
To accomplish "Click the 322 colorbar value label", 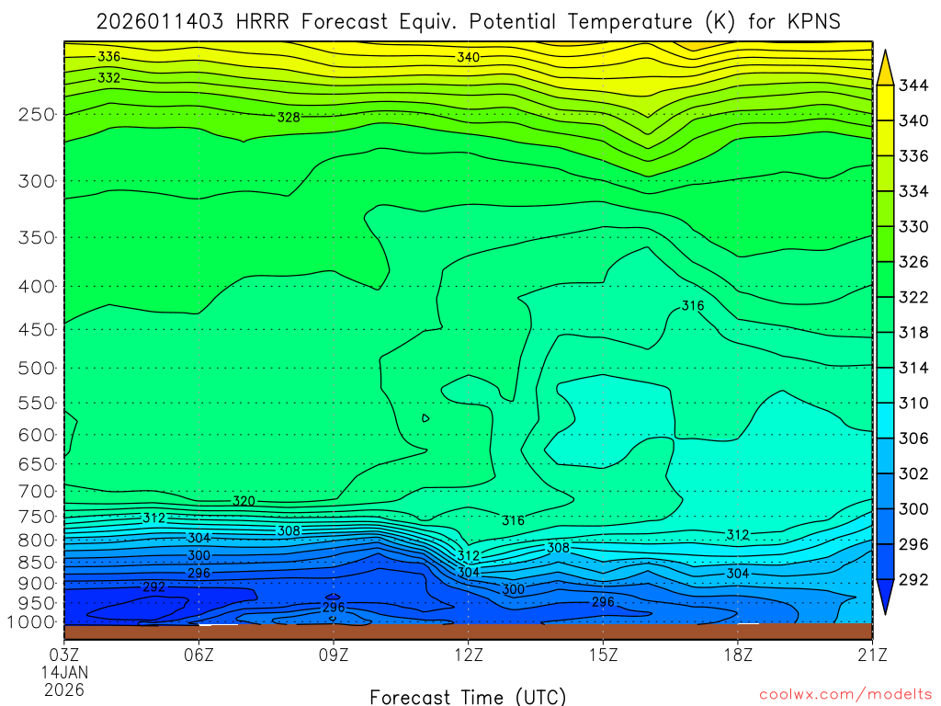I will (x=913, y=297).
